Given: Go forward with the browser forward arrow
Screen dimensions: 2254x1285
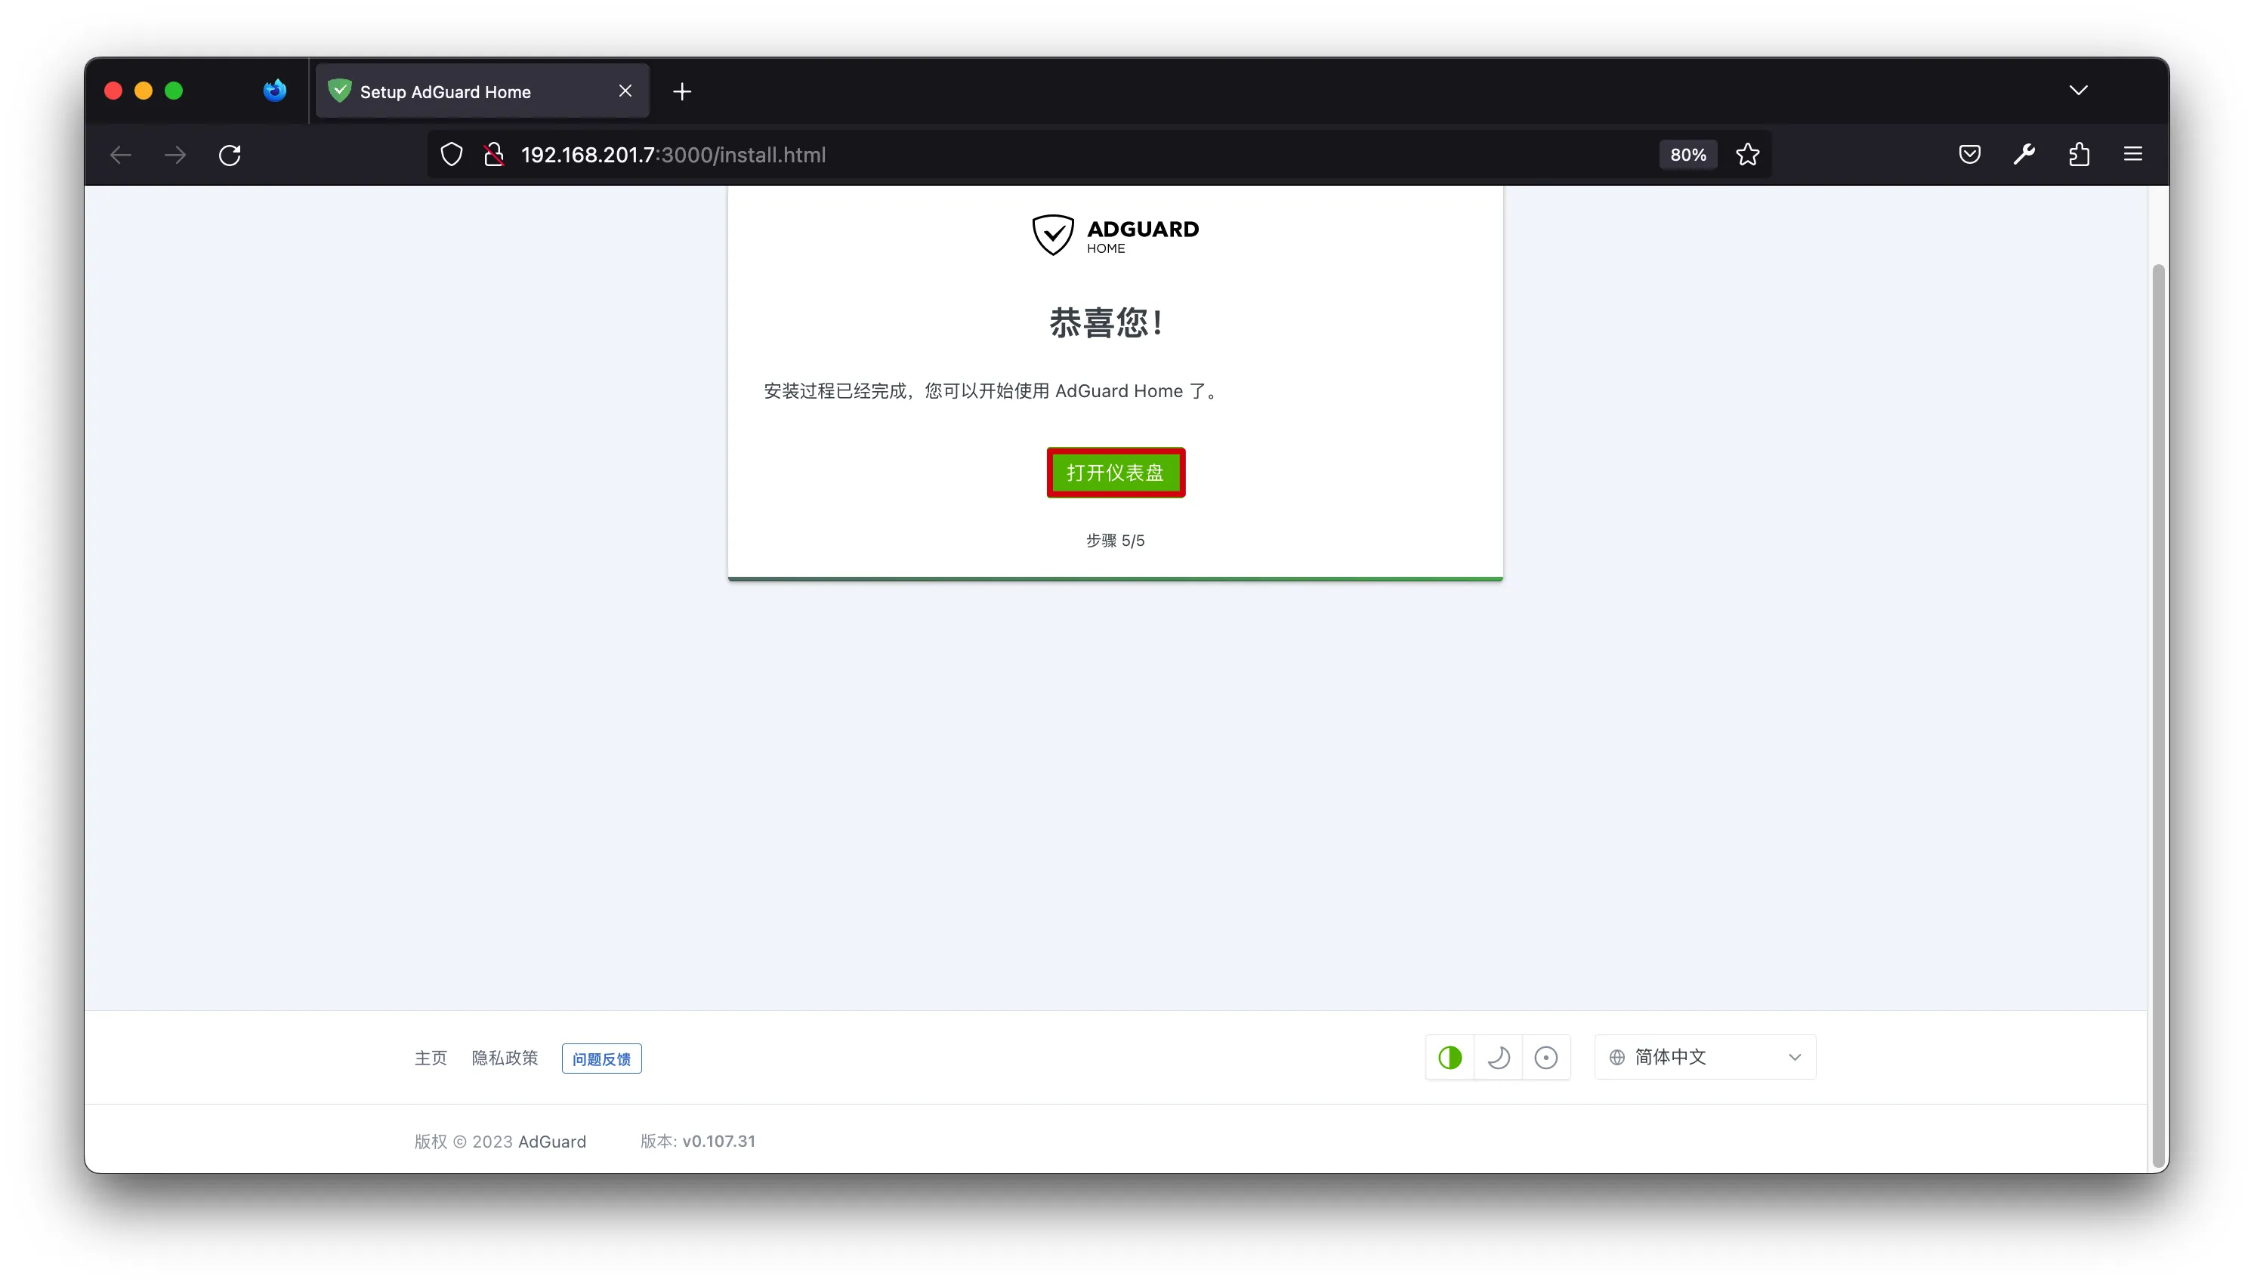Looking at the screenshot, I should pyautogui.click(x=174, y=156).
